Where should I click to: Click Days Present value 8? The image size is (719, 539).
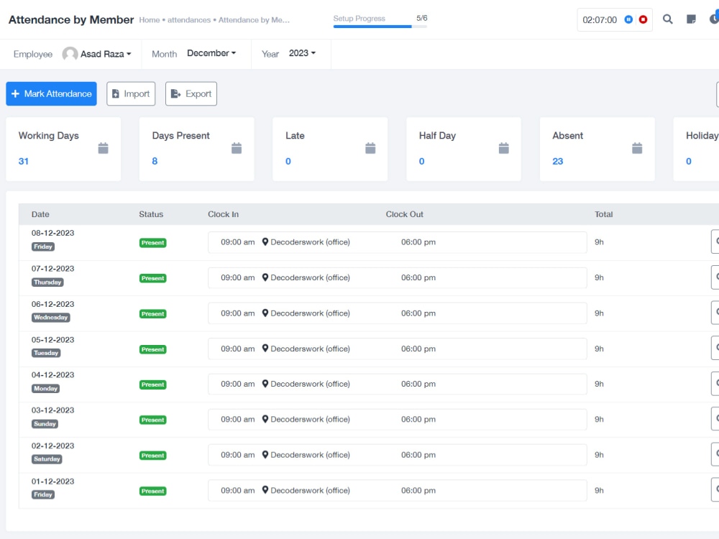(155, 161)
